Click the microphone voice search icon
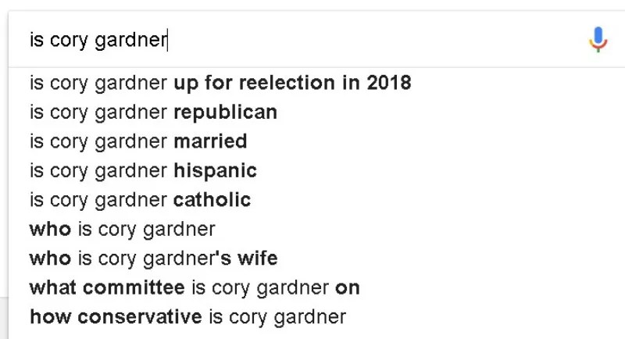This screenshot has height=339, width=625. tap(598, 39)
